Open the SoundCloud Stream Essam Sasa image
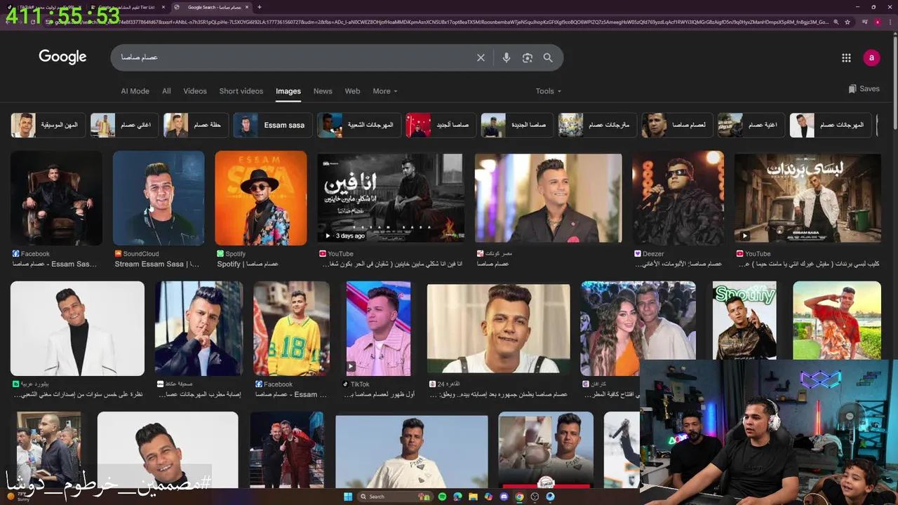 click(x=159, y=198)
